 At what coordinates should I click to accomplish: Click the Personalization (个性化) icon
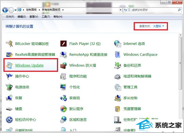(x=63, y=87)
